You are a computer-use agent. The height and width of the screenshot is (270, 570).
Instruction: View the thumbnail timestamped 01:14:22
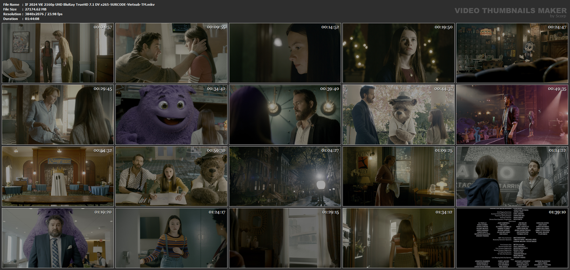[512, 177]
